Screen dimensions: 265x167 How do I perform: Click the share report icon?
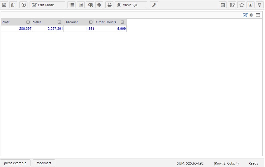pyautogui.click(x=232, y=5)
